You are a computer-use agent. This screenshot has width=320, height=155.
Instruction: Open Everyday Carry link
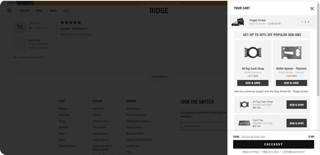pyautogui.click(x=68, y=146)
